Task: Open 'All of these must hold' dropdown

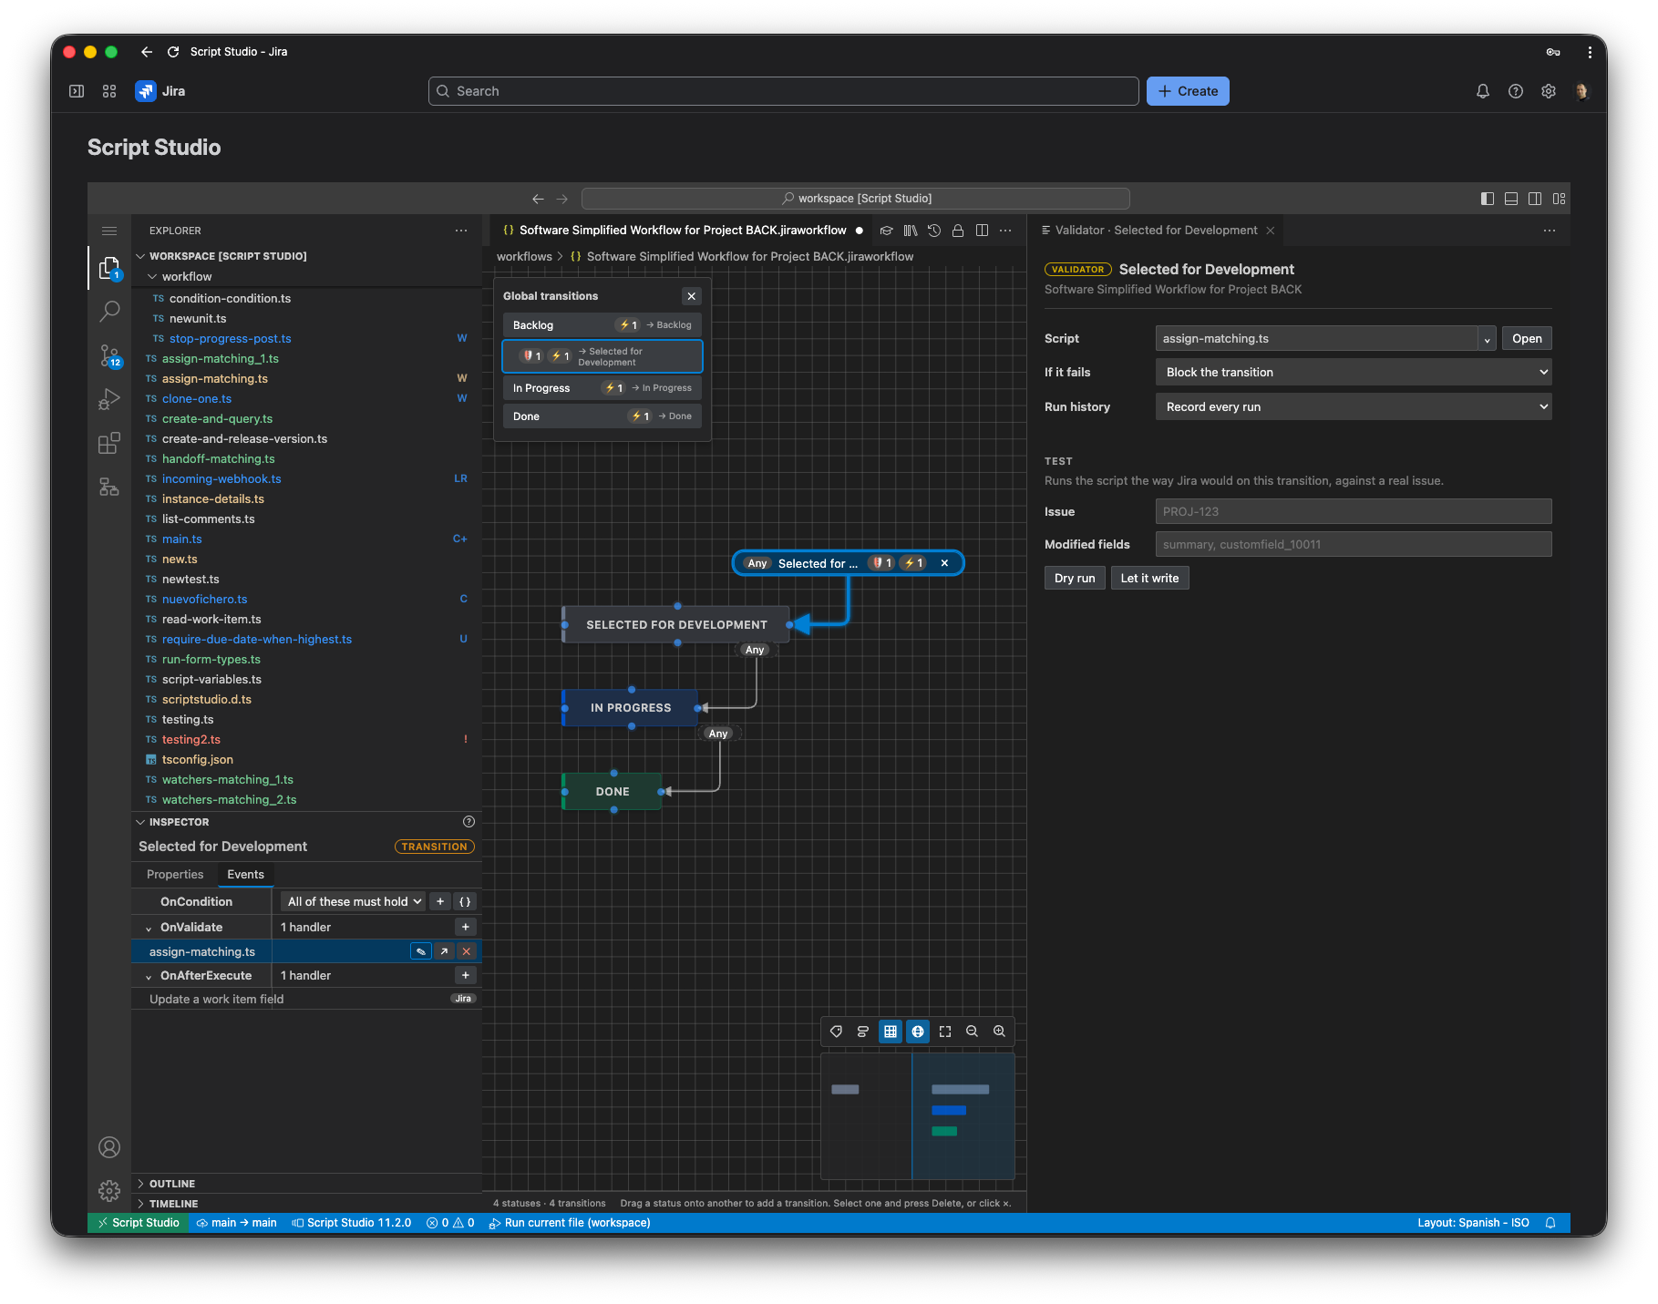Action: coord(354,901)
